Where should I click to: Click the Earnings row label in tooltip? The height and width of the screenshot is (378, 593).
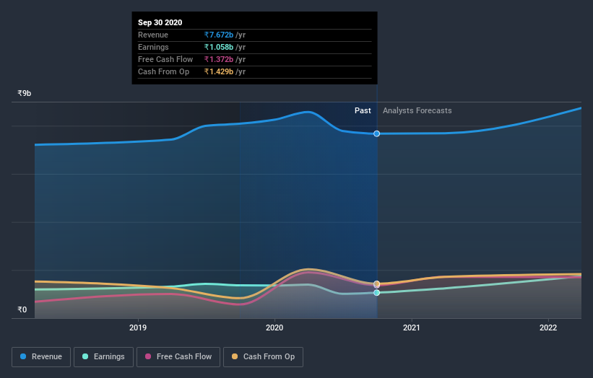tap(153, 47)
